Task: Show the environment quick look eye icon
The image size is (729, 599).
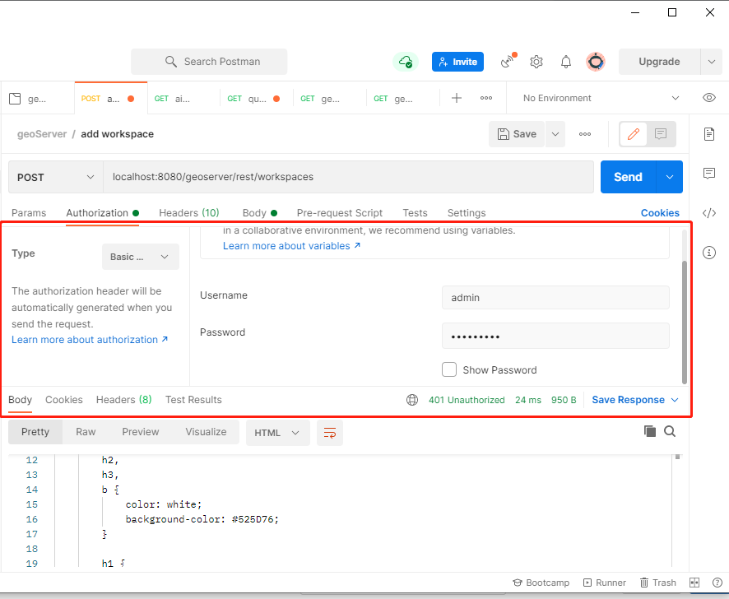Action: (x=708, y=97)
